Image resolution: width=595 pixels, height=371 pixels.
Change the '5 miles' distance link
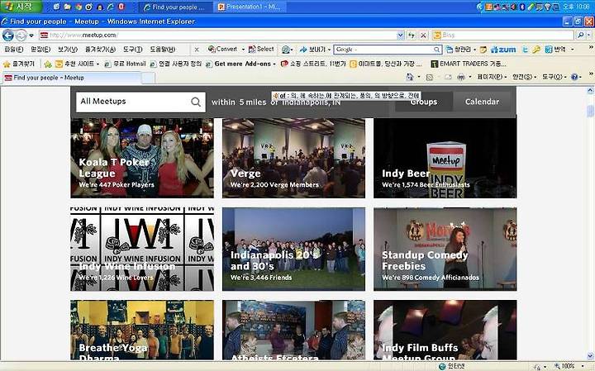[x=252, y=102]
